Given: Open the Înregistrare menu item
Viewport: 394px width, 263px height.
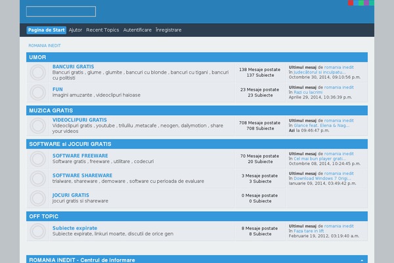Looking at the screenshot, I should (169, 30).
